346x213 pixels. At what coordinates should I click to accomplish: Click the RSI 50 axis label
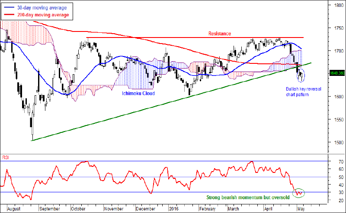(x=341, y=177)
